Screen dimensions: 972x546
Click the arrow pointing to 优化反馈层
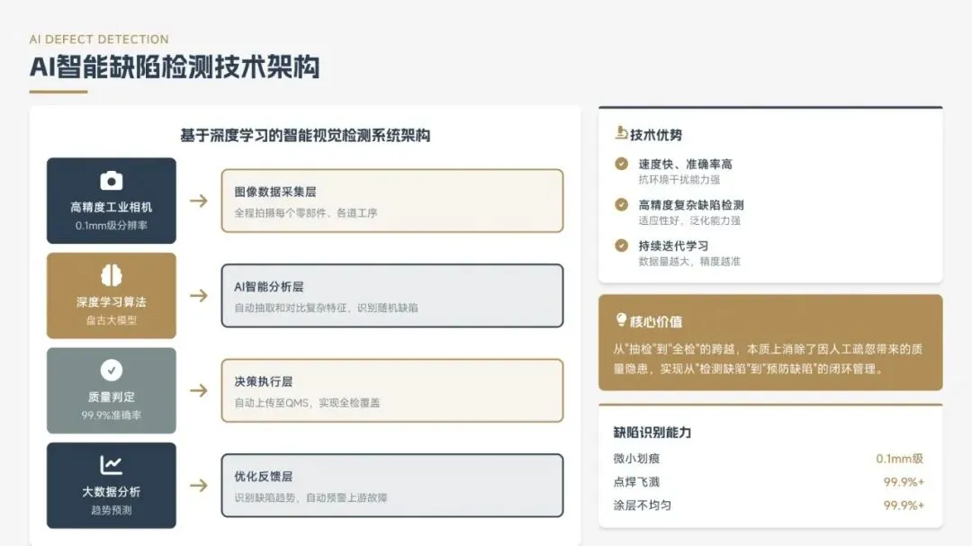[x=199, y=486]
